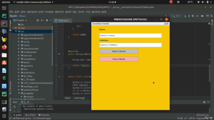Open Gestione Eventi menu in app window
214x120 pixels.
pos(101,24)
